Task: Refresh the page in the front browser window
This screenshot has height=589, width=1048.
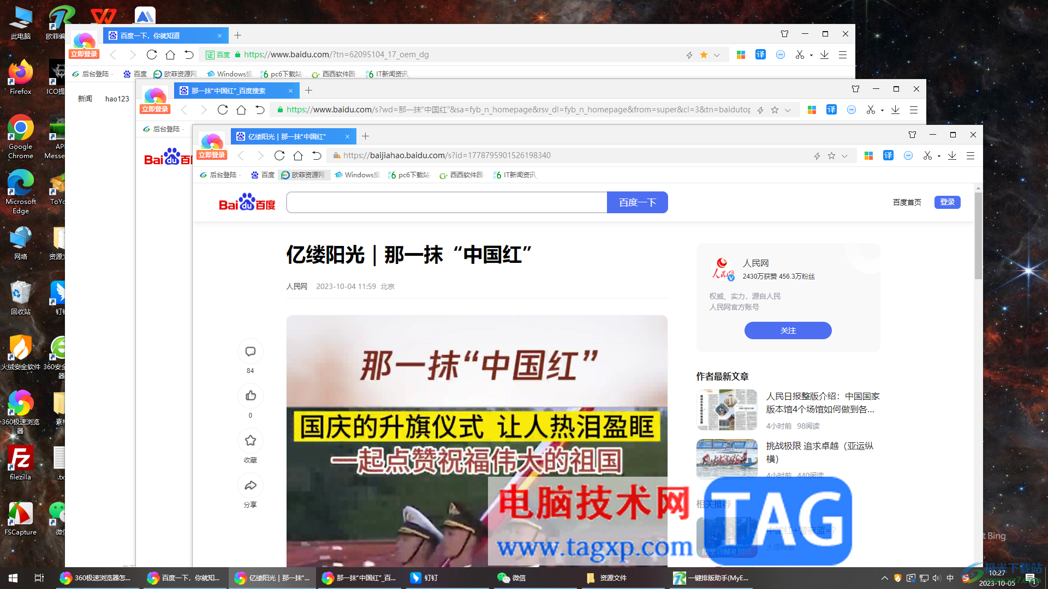Action: tap(279, 156)
